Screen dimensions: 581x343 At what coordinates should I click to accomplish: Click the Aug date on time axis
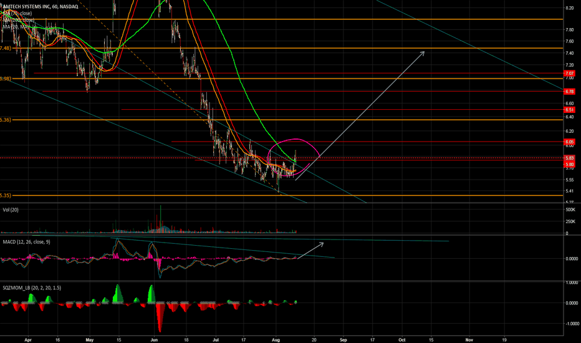[276, 340]
